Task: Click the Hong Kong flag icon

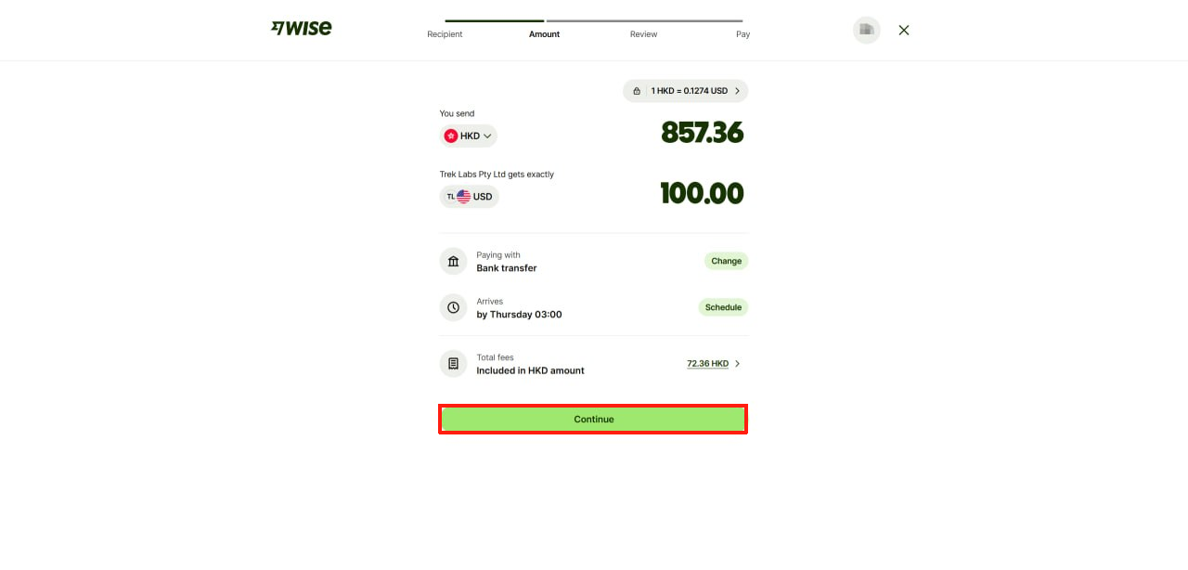Action: (451, 136)
